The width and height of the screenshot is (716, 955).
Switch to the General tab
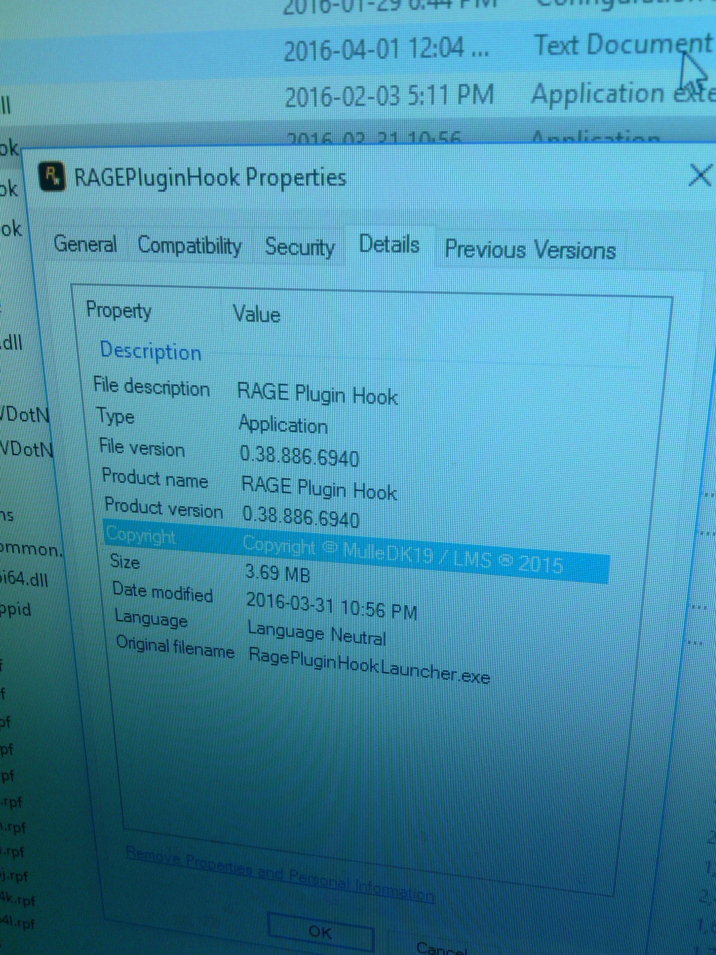pyautogui.click(x=85, y=244)
